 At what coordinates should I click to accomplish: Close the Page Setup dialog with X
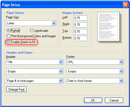126,5
